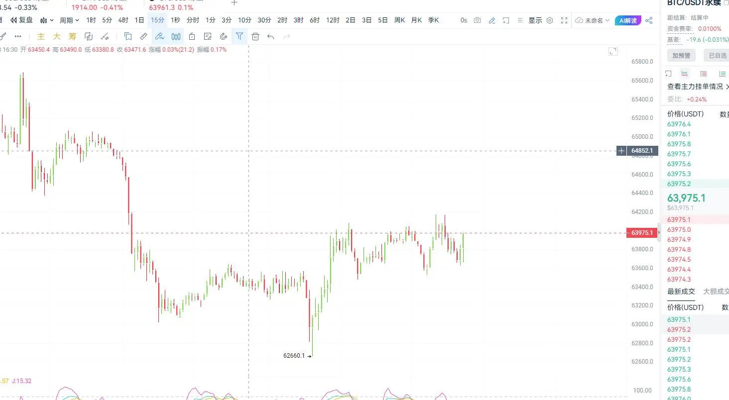This screenshot has width=729, height=400.
Task: Click the 加预警 alert button
Action: coord(682,55)
